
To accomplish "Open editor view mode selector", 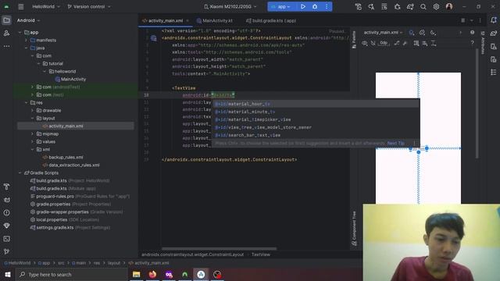I will pyautogui.click(x=462, y=20).
